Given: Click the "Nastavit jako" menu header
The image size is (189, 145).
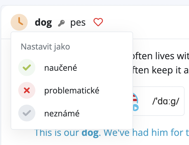Looking at the screenshot, I should point(45,47).
